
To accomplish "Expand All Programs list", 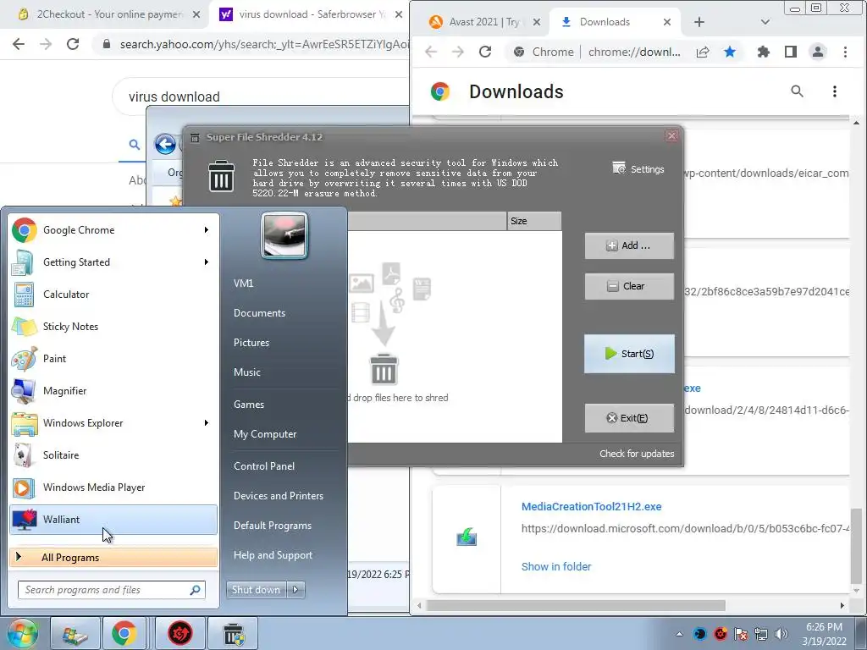I will pyautogui.click(x=113, y=557).
